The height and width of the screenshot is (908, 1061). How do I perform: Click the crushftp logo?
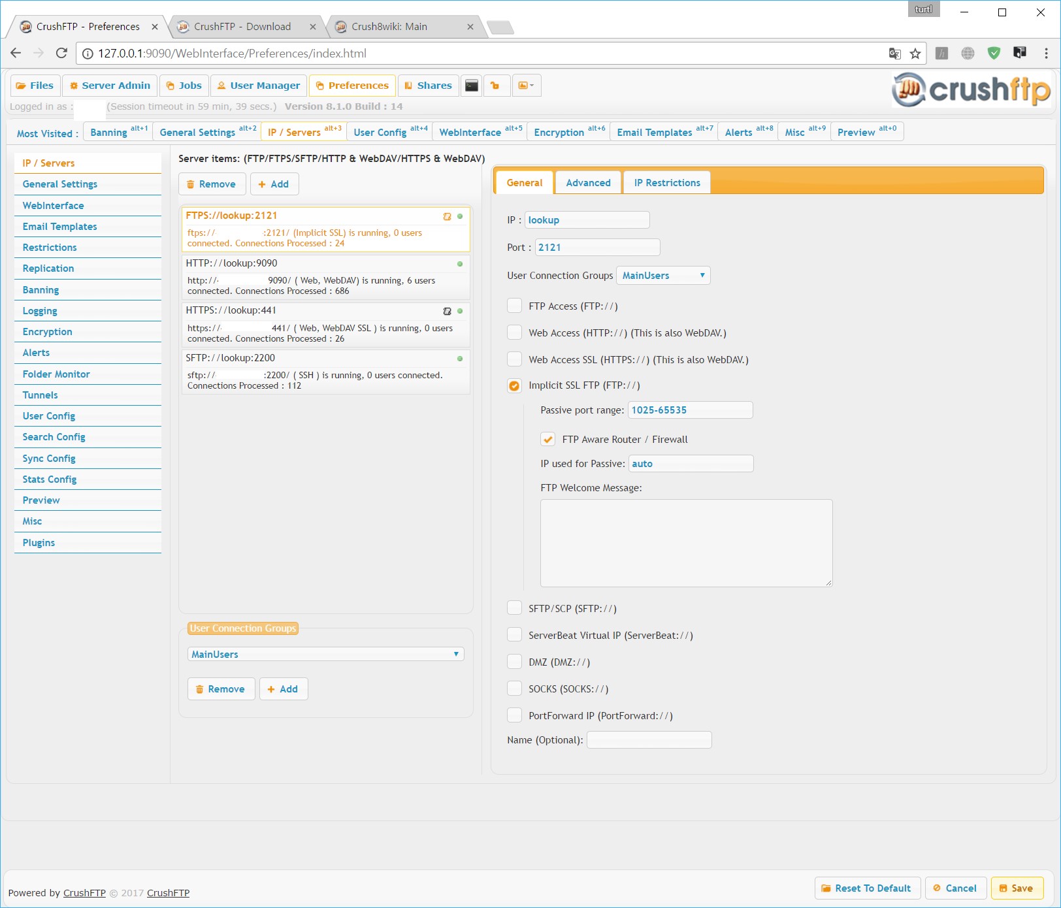click(x=971, y=89)
